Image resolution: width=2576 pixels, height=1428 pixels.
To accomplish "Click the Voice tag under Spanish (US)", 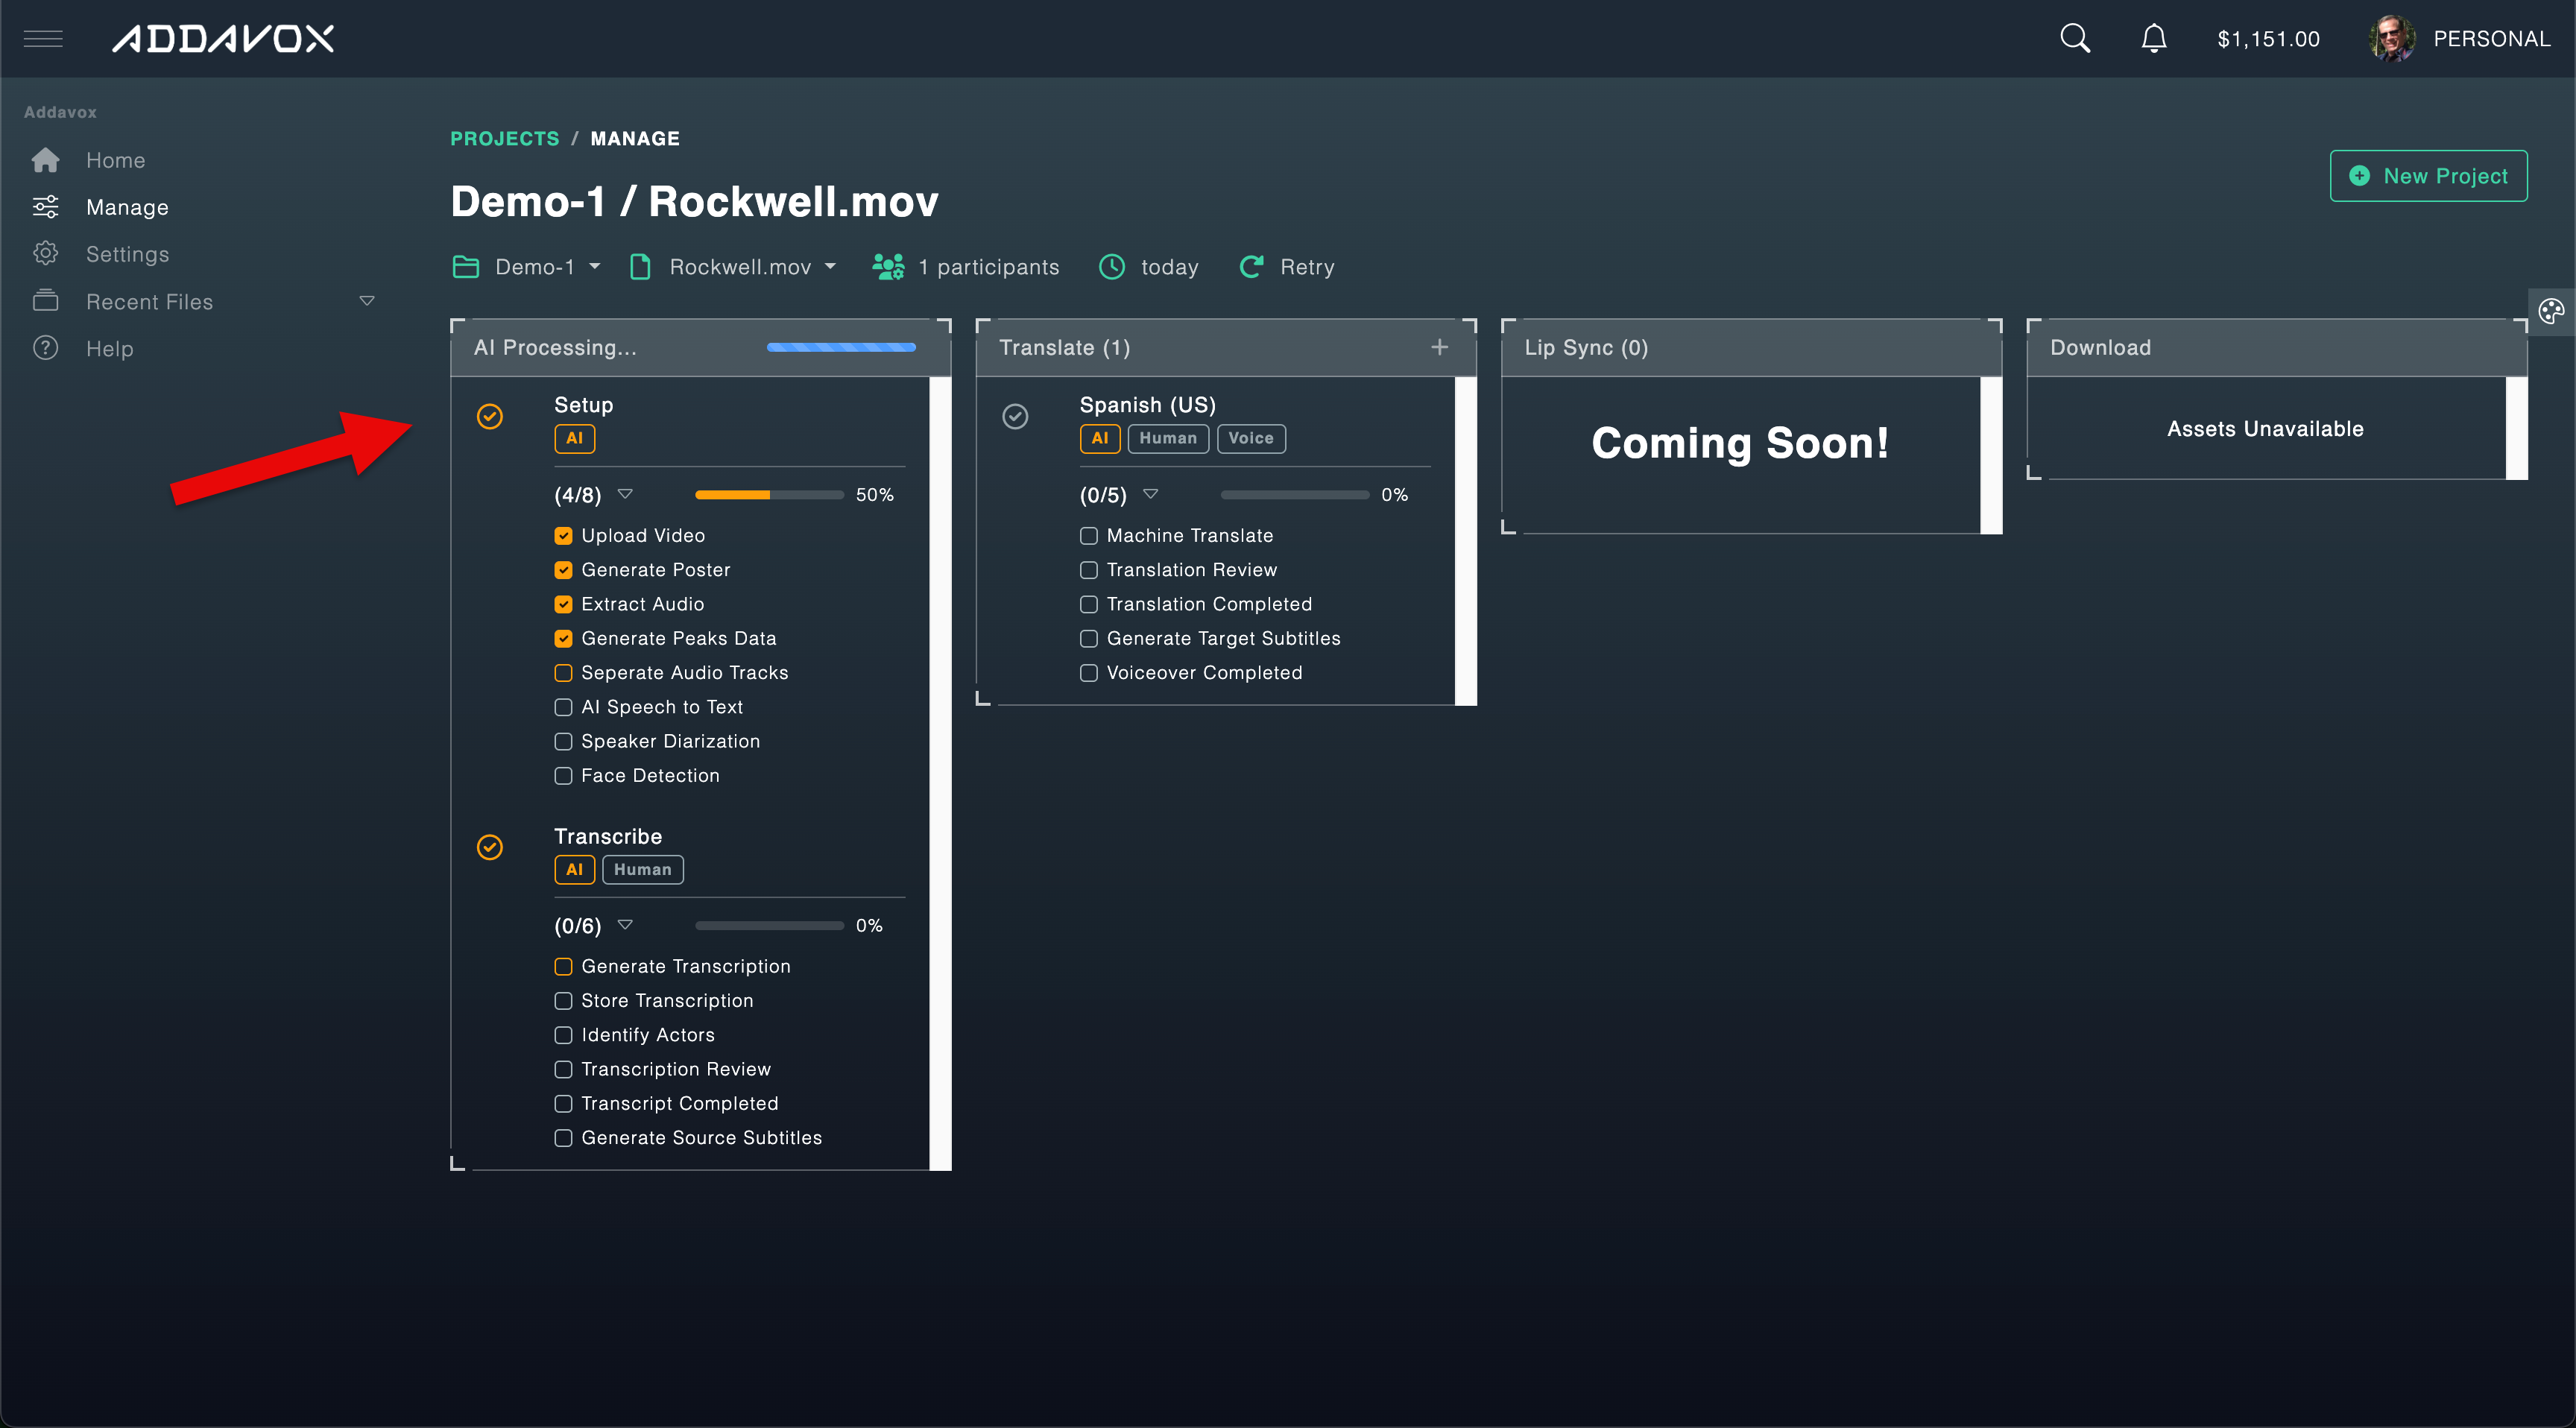I will click(x=1251, y=438).
